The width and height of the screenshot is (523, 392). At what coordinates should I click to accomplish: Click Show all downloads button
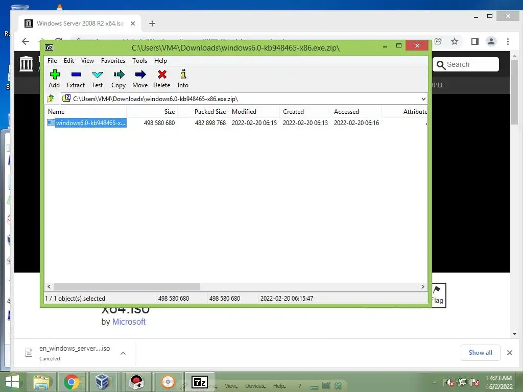[x=480, y=353]
